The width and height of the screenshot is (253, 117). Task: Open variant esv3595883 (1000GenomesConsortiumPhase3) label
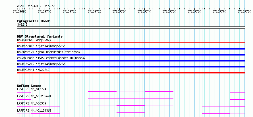click(51, 58)
